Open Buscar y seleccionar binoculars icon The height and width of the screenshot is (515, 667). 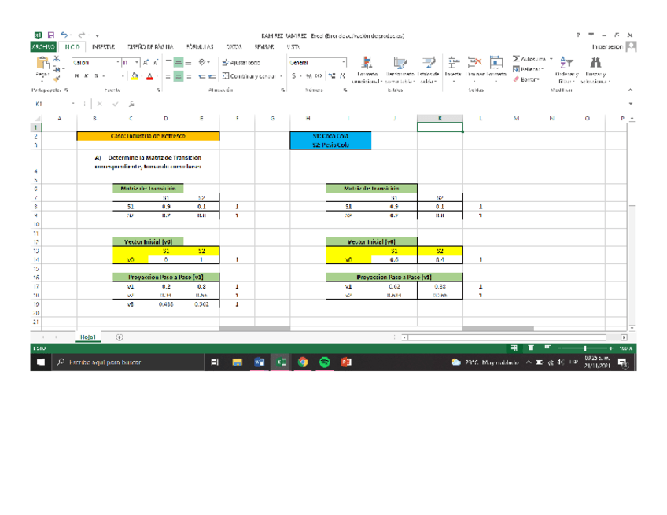[x=595, y=64]
